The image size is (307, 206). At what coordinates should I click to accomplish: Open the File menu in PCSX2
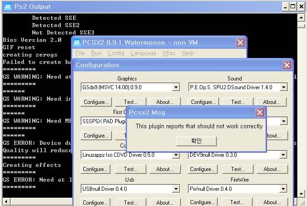click(x=80, y=53)
